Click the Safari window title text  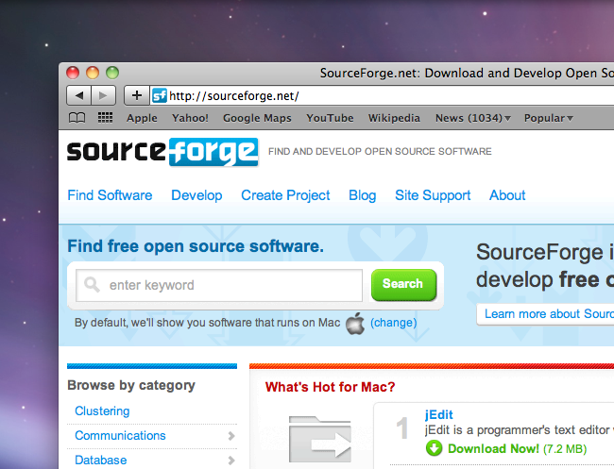click(x=467, y=74)
